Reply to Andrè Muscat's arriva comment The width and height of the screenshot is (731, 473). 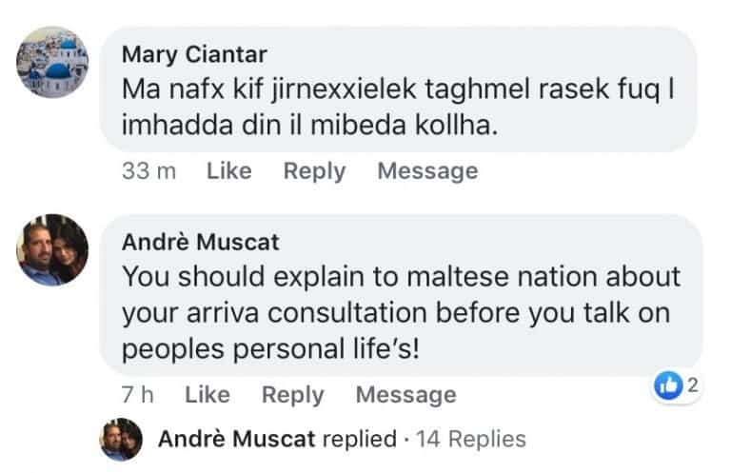pyautogui.click(x=292, y=393)
